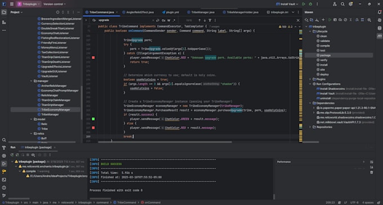
Task: Click the UTF-8 encoding in status bar
Action: tap(354, 203)
